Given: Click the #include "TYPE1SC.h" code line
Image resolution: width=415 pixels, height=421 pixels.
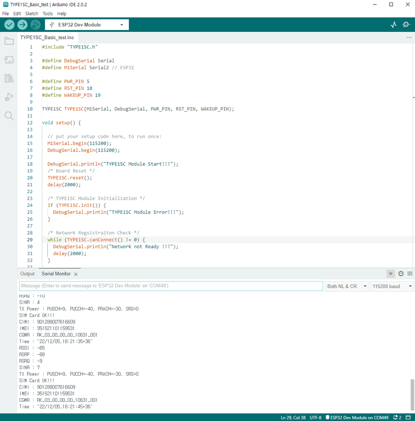Looking at the screenshot, I should click(x=70, y=47).
